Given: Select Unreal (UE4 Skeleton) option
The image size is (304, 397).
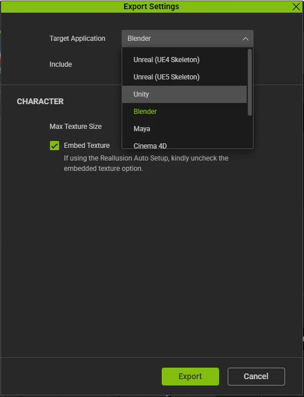Looking at the screenshot, I should tap(184, 60).
